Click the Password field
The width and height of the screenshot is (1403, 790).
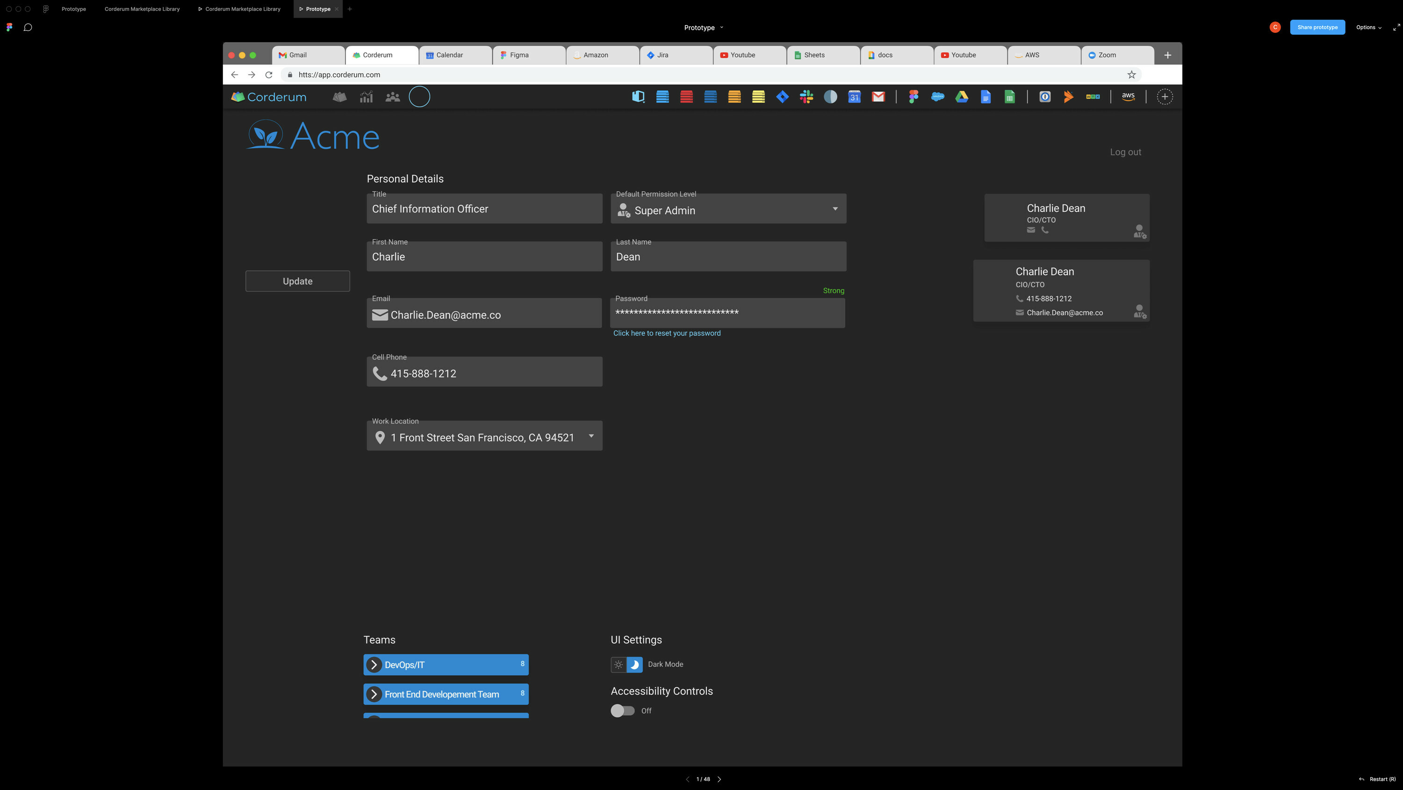727,313
